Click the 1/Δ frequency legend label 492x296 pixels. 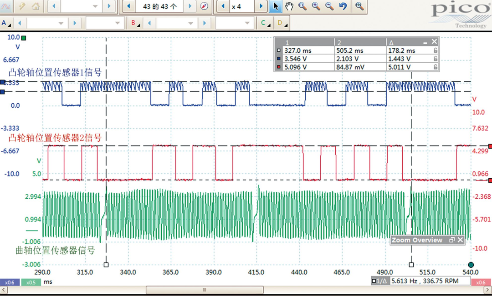point(379,281)
